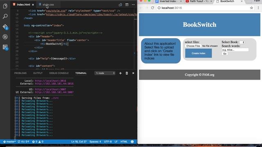This screenshot has width=262, height=147.
Task: Click the BookSwitch page heading
Action: click(199, 24)
